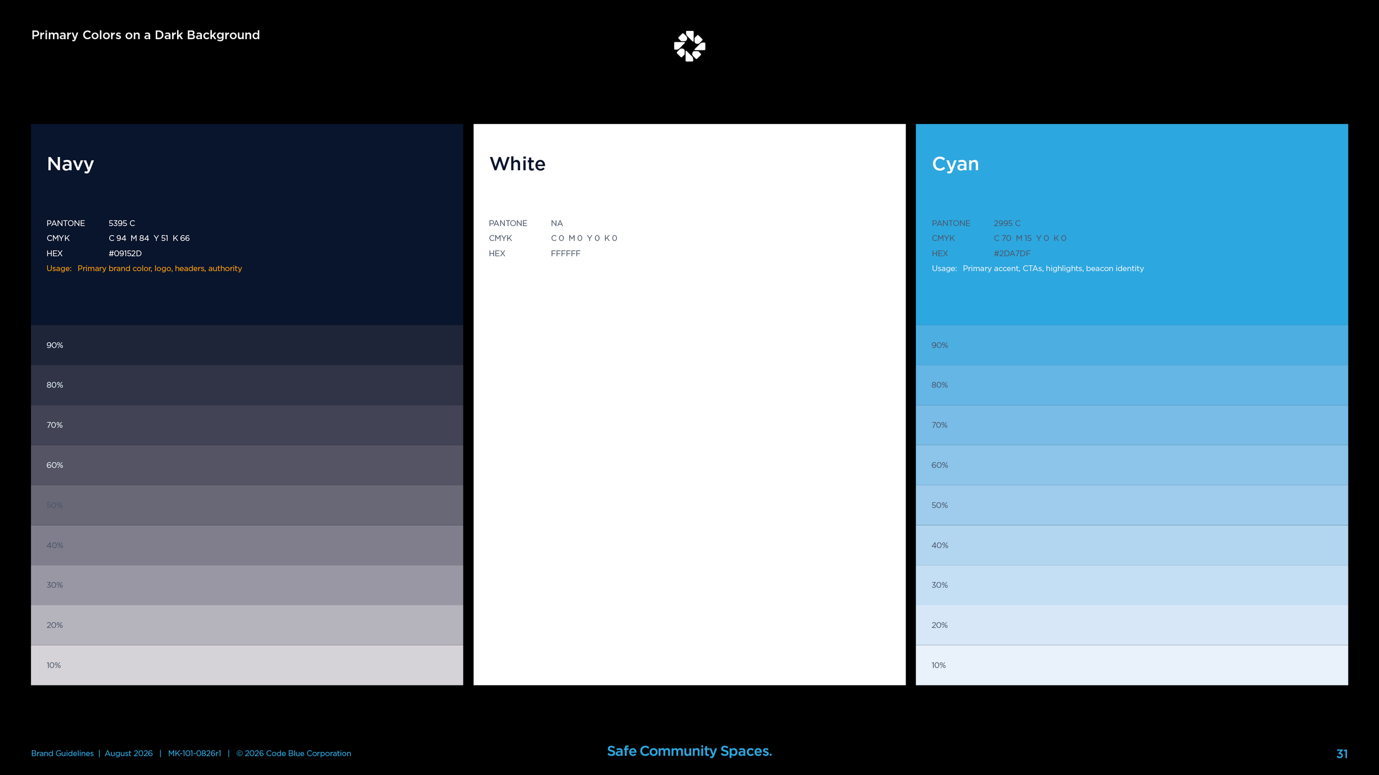
Task: Select the Navy 30% tint swatch
Action: pos(247,585)
